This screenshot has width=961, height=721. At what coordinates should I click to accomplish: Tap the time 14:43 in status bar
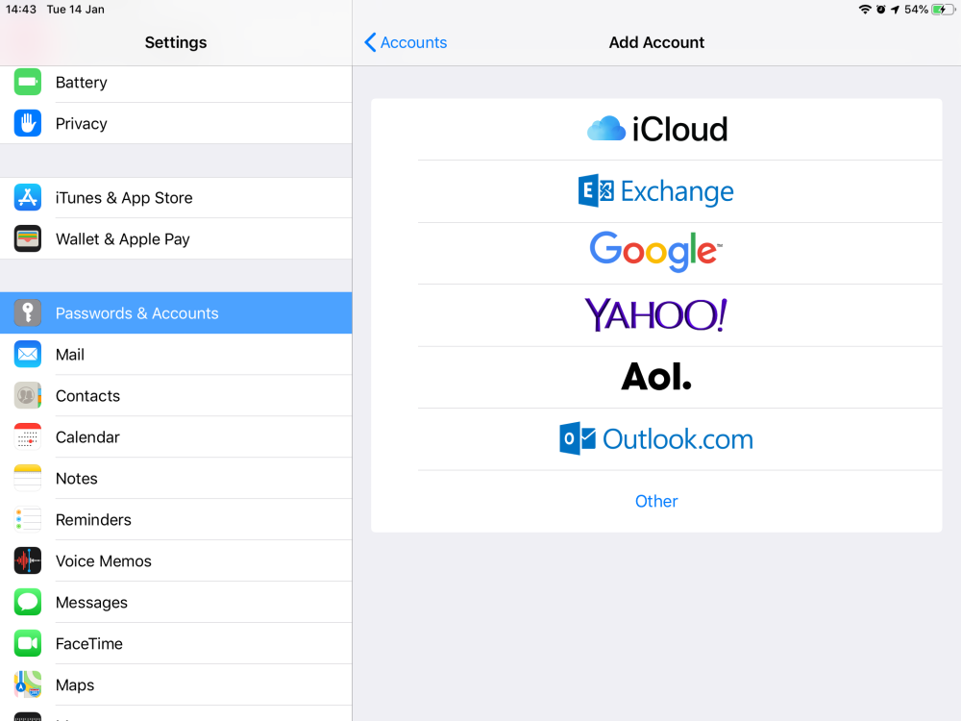pos(21,10)
